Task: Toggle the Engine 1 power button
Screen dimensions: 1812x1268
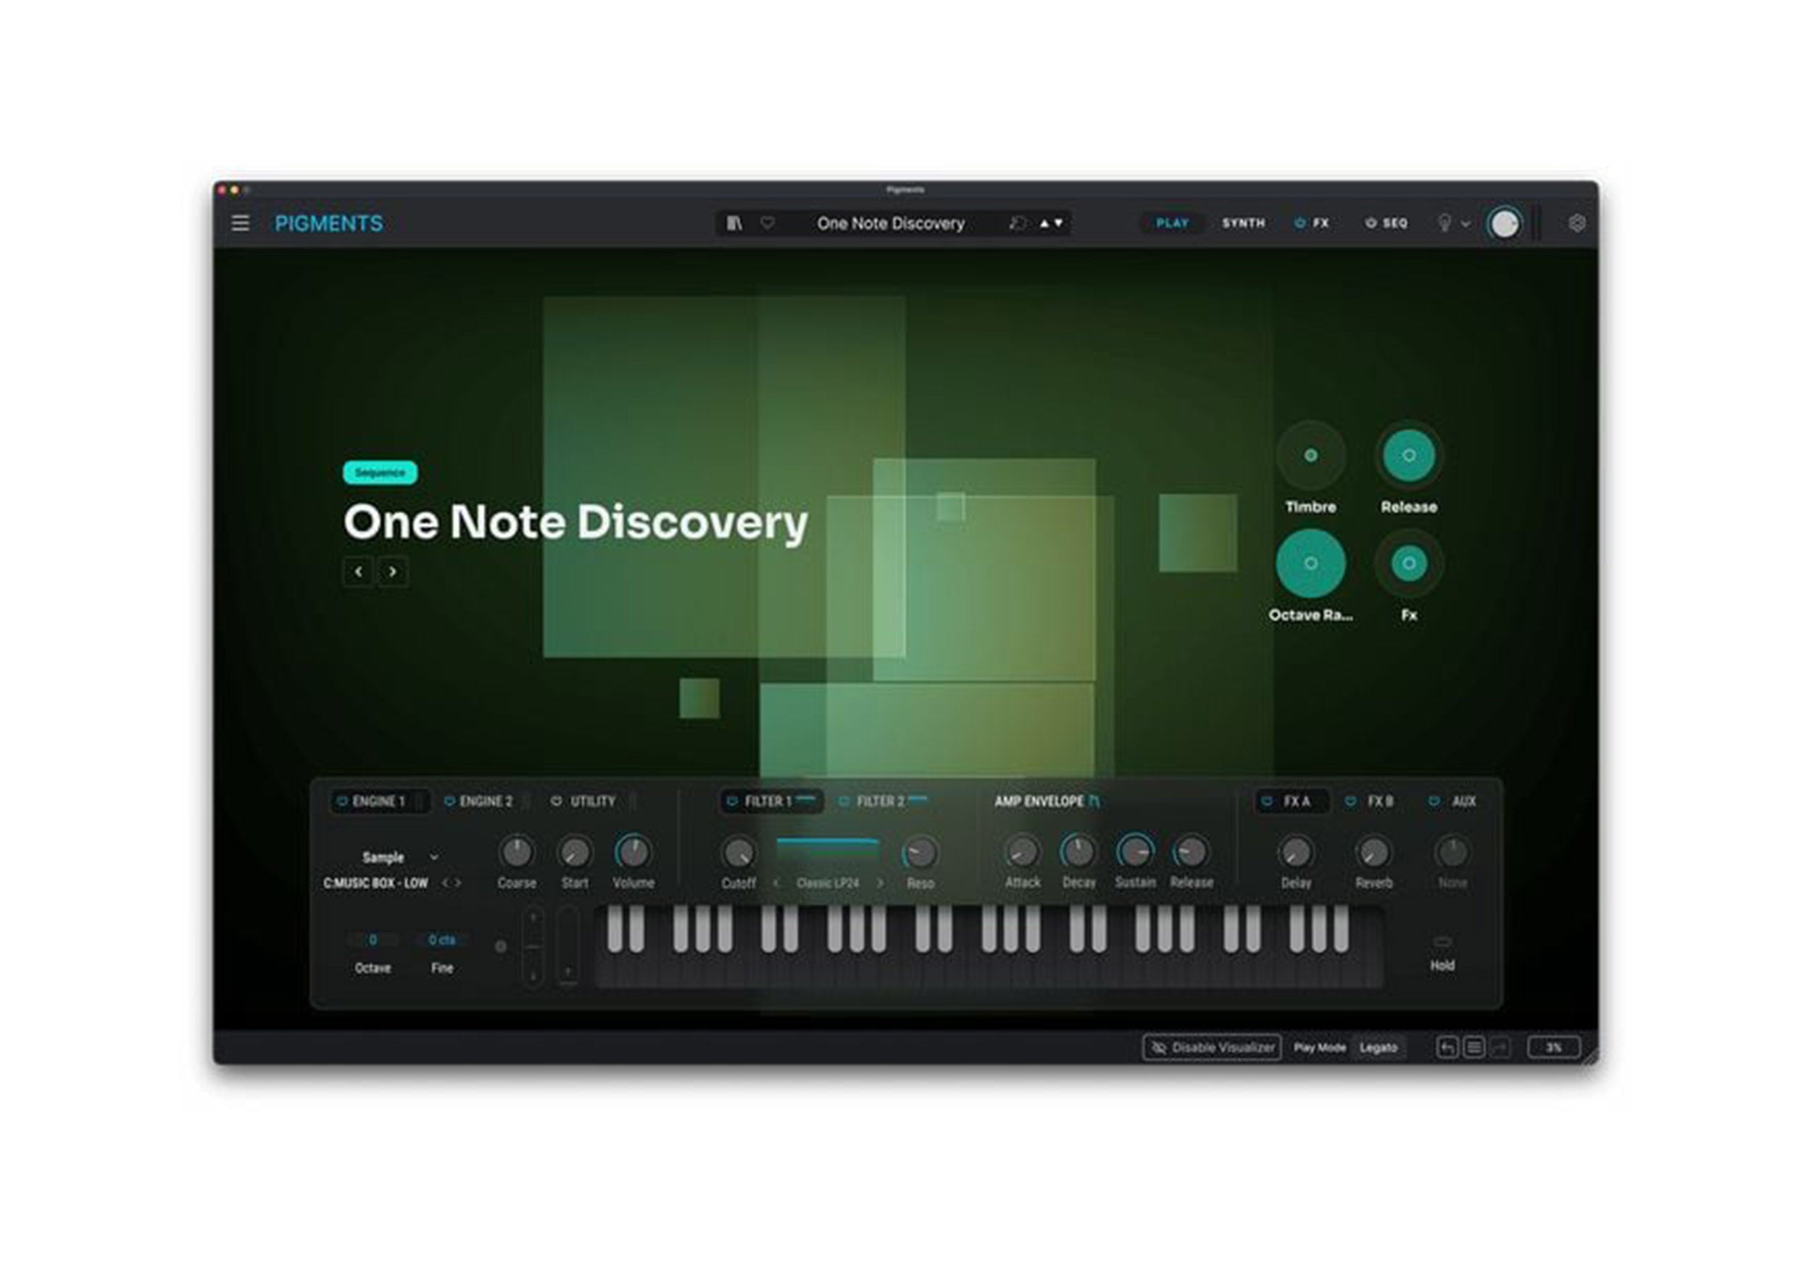Action: tap(341, 801)
